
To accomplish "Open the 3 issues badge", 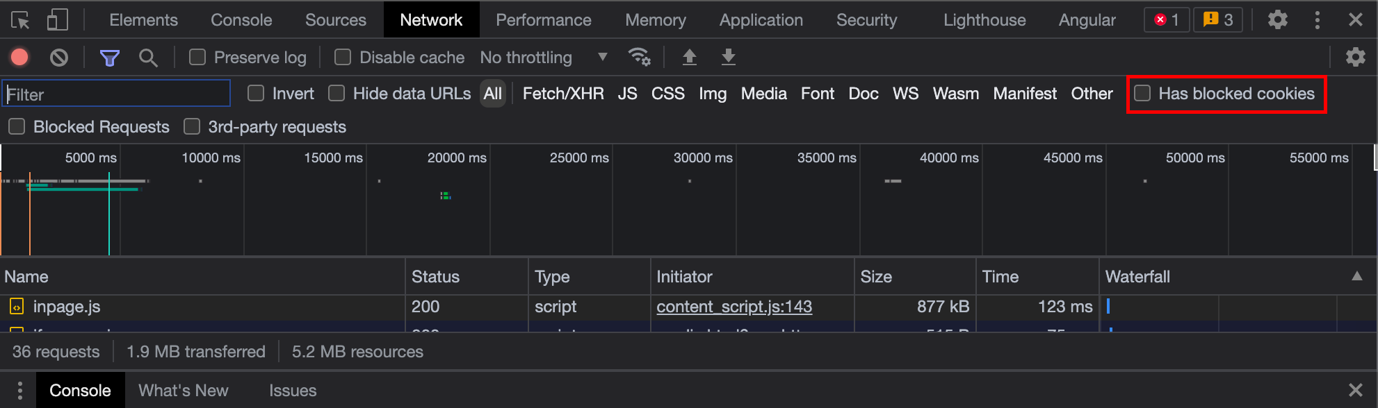I will [1217, 19].
